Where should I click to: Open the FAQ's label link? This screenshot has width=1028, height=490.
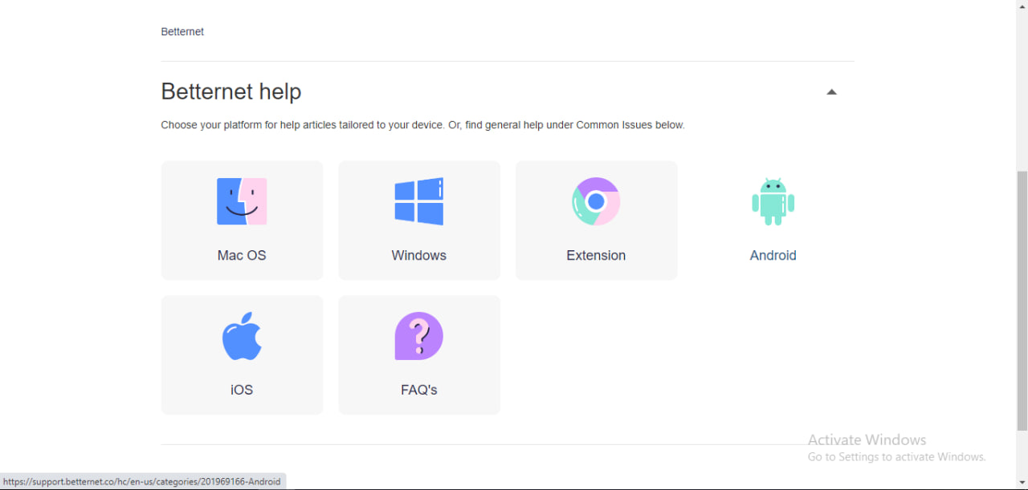(418, 390)
